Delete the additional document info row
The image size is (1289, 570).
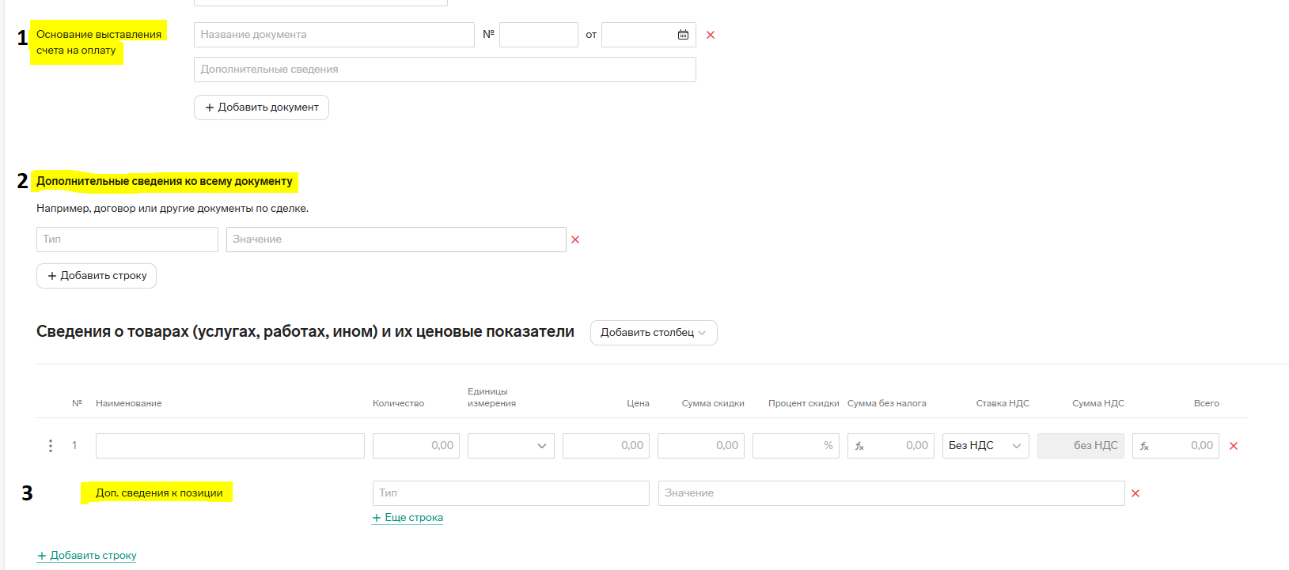[575, 240]
